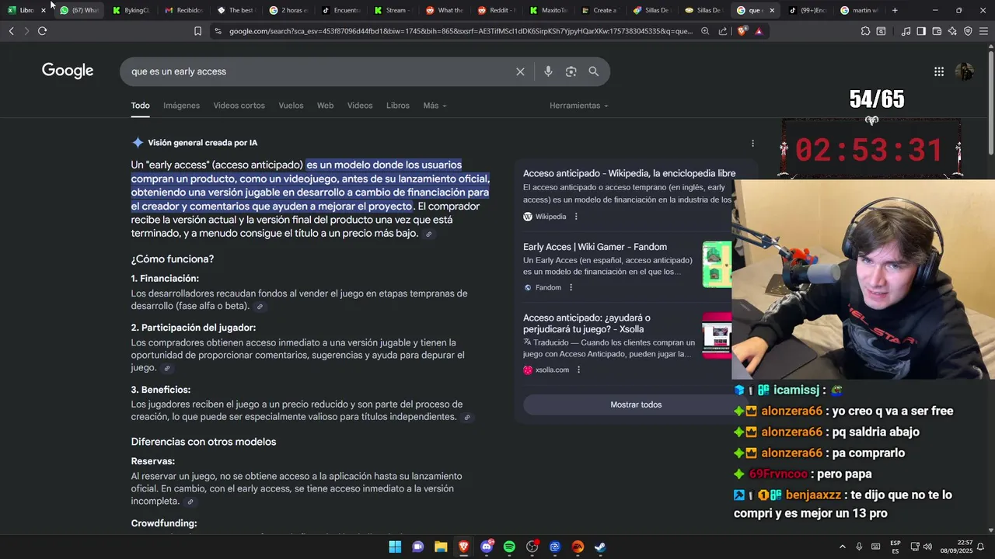Screen dimensions: 995x559
Task: Open the browser main menu
Action: (x=983, y=31)
